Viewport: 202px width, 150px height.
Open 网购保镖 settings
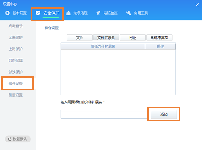point(15,61)
